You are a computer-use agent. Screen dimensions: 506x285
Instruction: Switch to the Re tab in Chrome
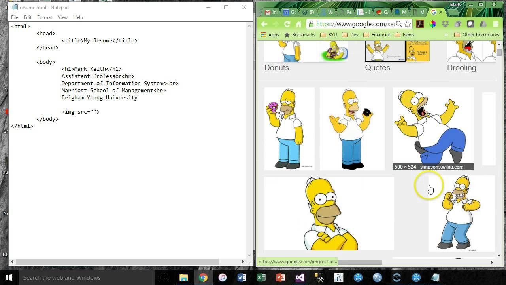(x=344, y=12)
